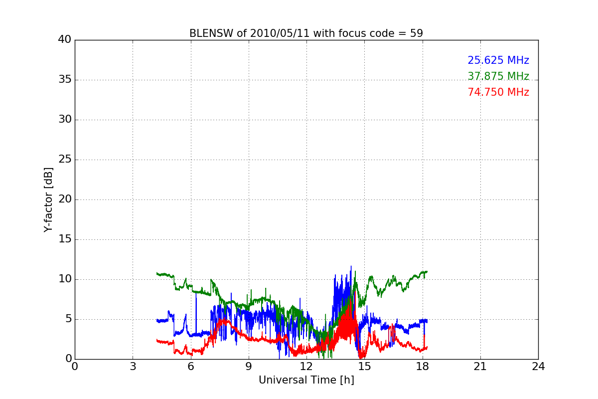Click the x-axis tick label '9'

click(249, 366)
